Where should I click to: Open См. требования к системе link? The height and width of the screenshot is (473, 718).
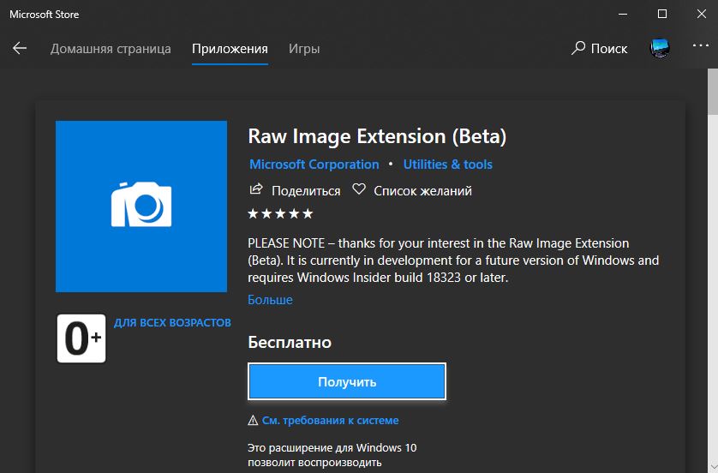point(330,421)
